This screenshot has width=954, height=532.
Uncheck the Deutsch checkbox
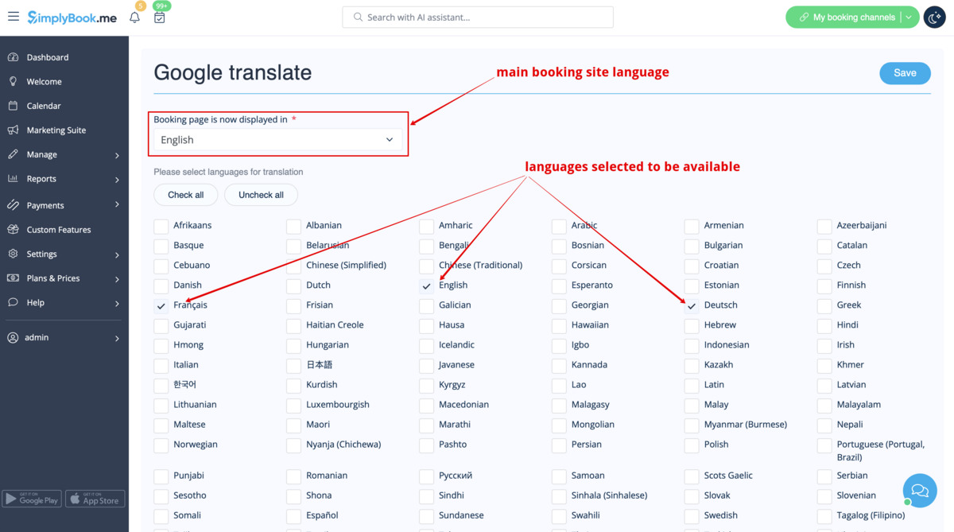click(x=692, y=305)
